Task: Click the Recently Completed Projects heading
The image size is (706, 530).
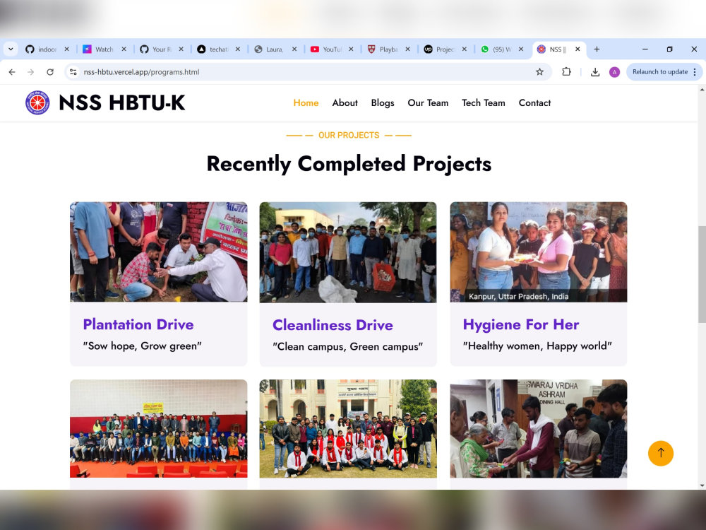Action: coord(349,164)
